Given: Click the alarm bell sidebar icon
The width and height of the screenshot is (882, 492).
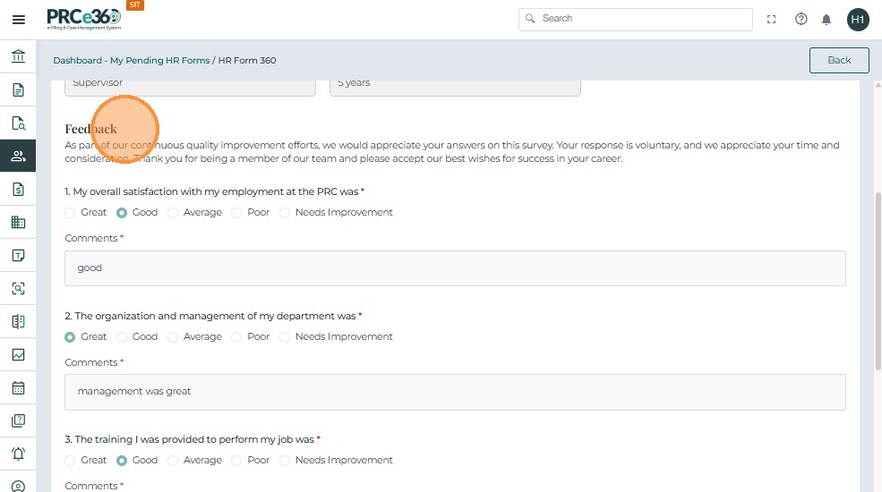Looking at the screenshot, I should (x=18, y=454).
